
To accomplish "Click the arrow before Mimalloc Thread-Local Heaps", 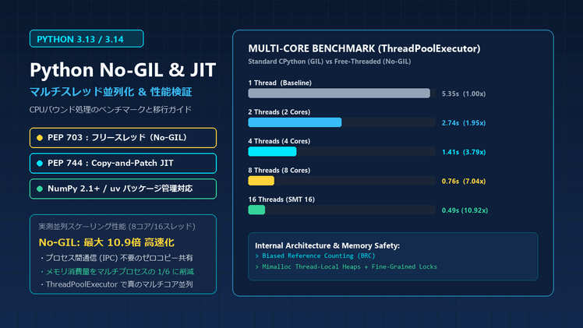I will (257, 266).
